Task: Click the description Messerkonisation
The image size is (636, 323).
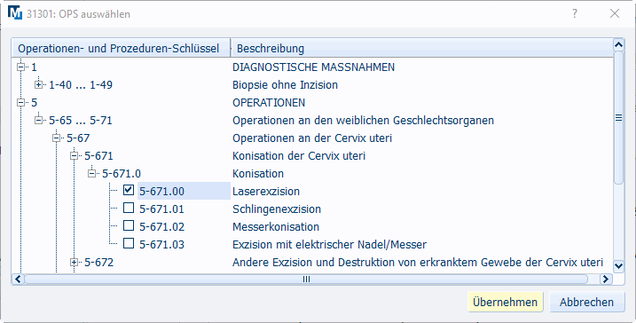Action: tap(276, 226)
